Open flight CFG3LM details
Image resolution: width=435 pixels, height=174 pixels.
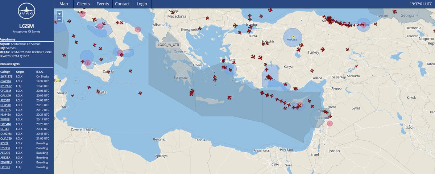(x=6, y=91)
